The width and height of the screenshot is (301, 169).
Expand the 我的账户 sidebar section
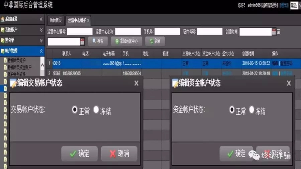[x=41, y=30]
